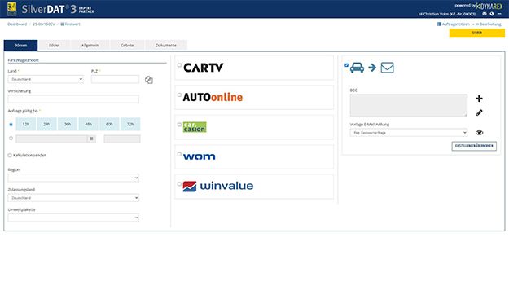Image resolution: width=509 pixels, height=308 pixels.
Task: Click the envelope icon in email panel
Action: [387, 68]
